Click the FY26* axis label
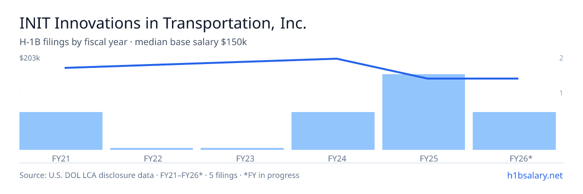 pos(514,158)
